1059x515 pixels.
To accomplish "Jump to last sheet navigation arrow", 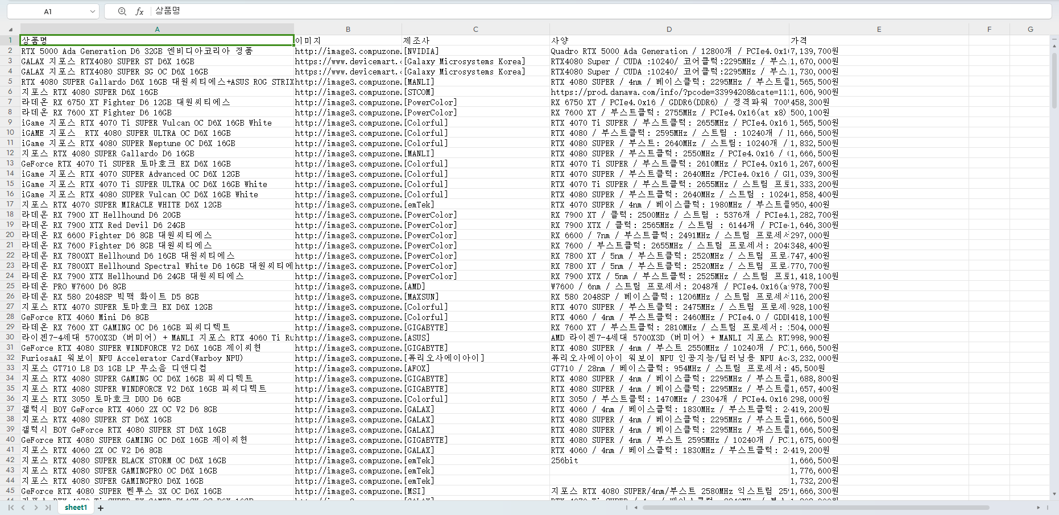I will click(48, 508).
